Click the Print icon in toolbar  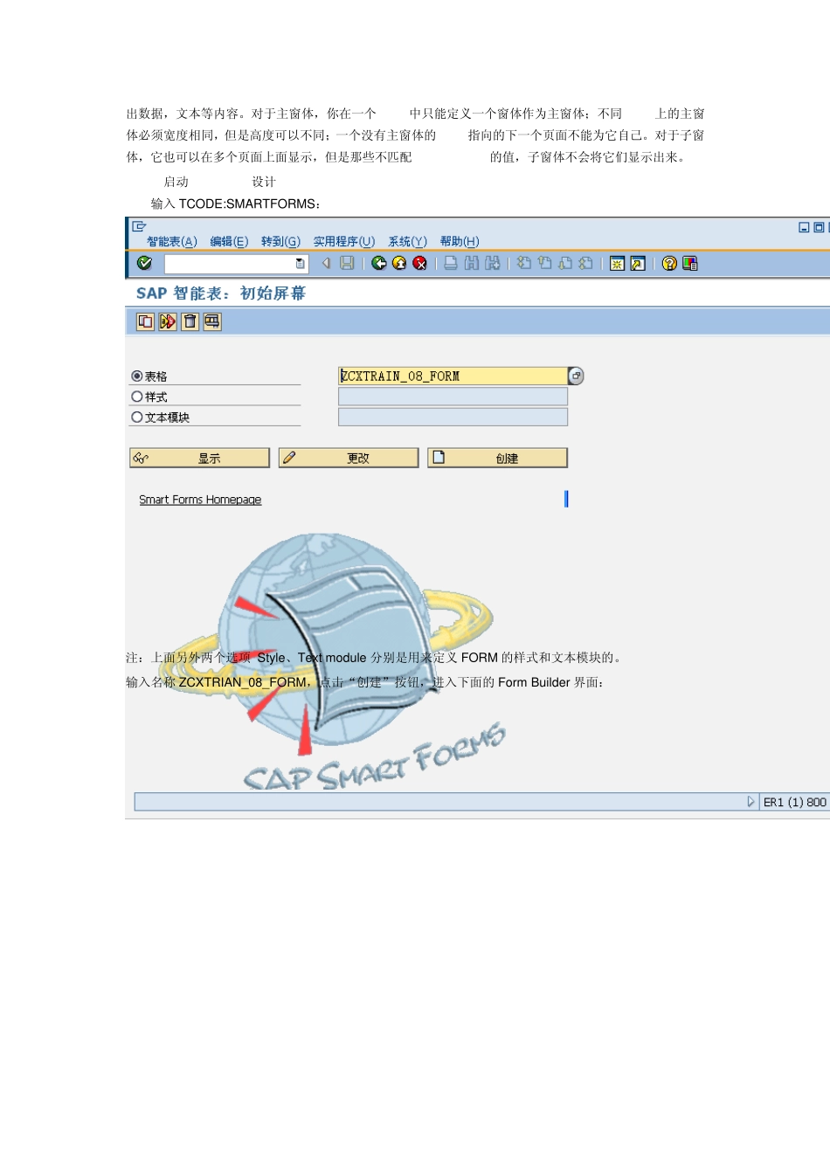pos(451,263)
